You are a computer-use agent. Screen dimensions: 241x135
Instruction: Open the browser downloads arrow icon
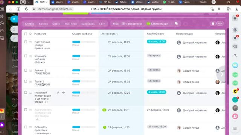(237, 9)
